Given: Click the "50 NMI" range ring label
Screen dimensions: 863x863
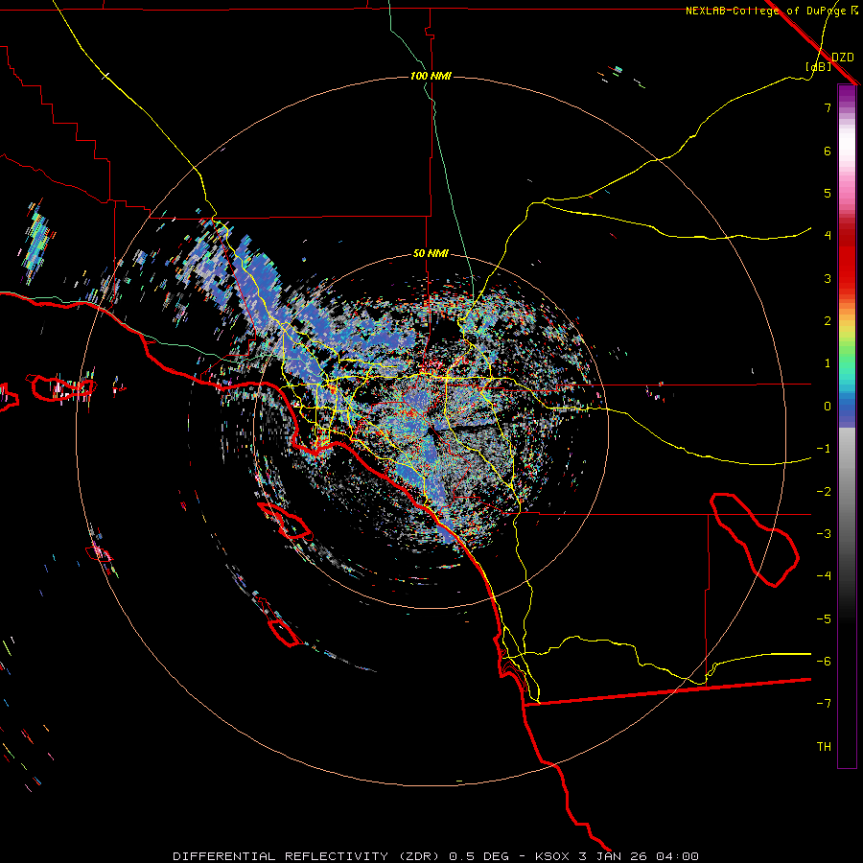Looking at the screenshot, I should (x=431, y=254).
